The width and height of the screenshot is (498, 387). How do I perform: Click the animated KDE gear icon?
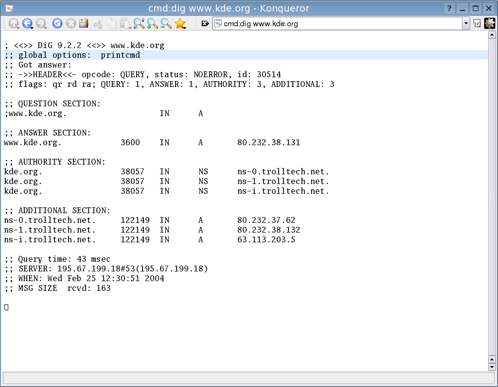[x=490, y=23]
